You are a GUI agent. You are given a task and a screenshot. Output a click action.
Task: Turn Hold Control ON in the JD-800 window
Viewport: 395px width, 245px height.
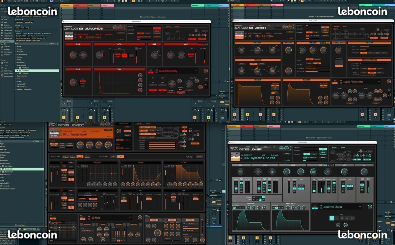[x=120, y=157]
